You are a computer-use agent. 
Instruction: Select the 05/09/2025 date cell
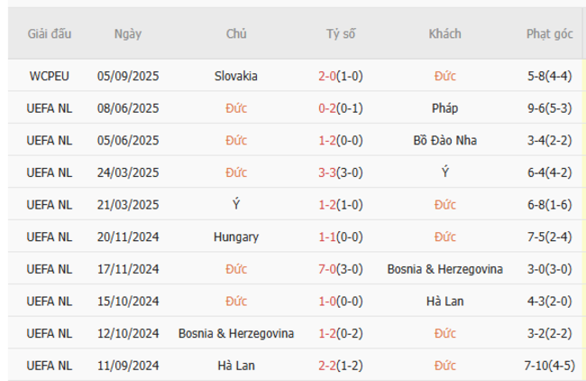(x=127, y=76)
